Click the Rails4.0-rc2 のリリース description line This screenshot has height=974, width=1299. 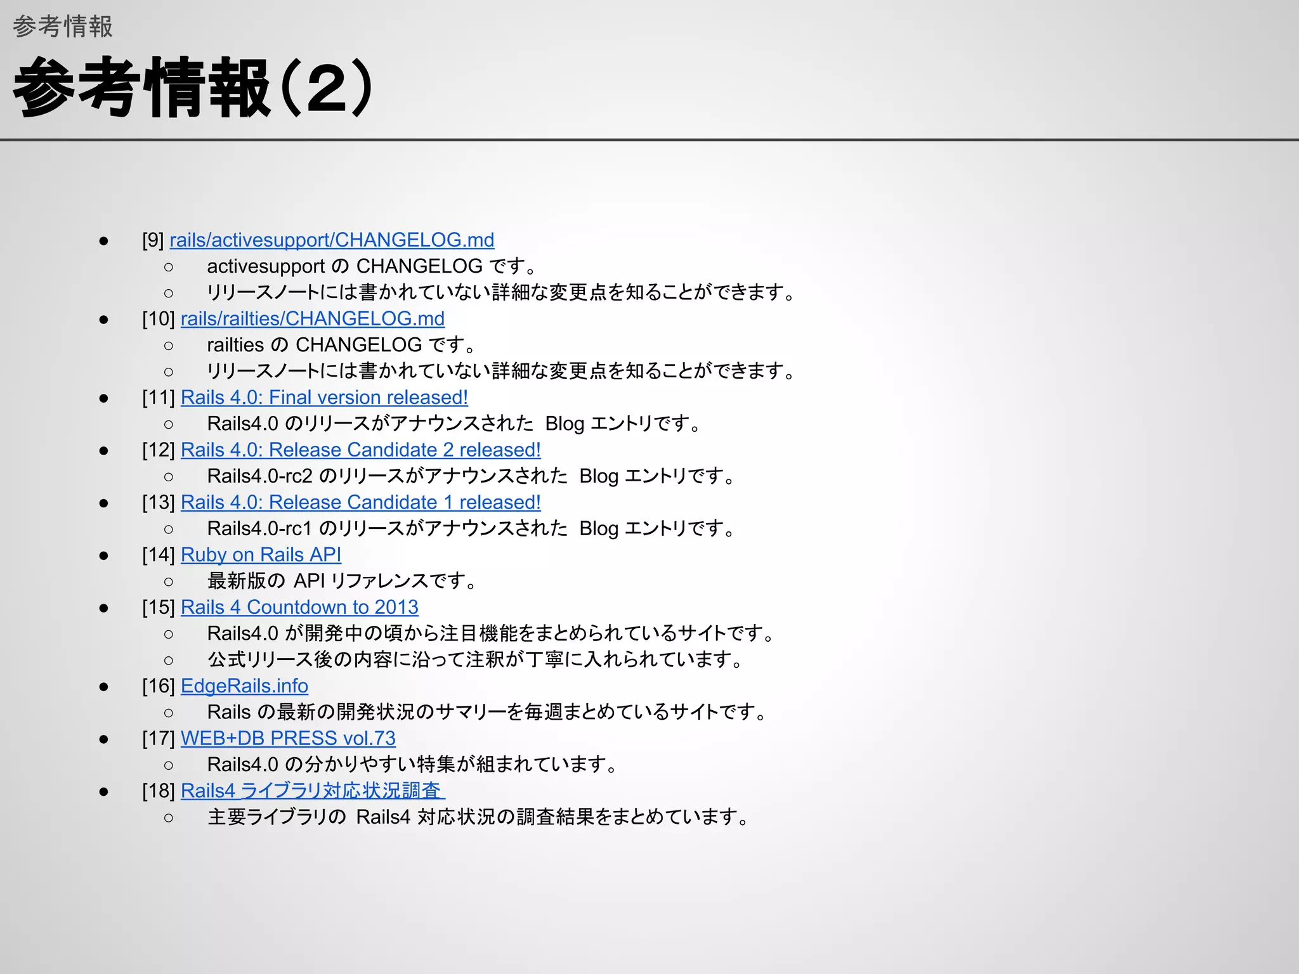(x=471, y=476)
